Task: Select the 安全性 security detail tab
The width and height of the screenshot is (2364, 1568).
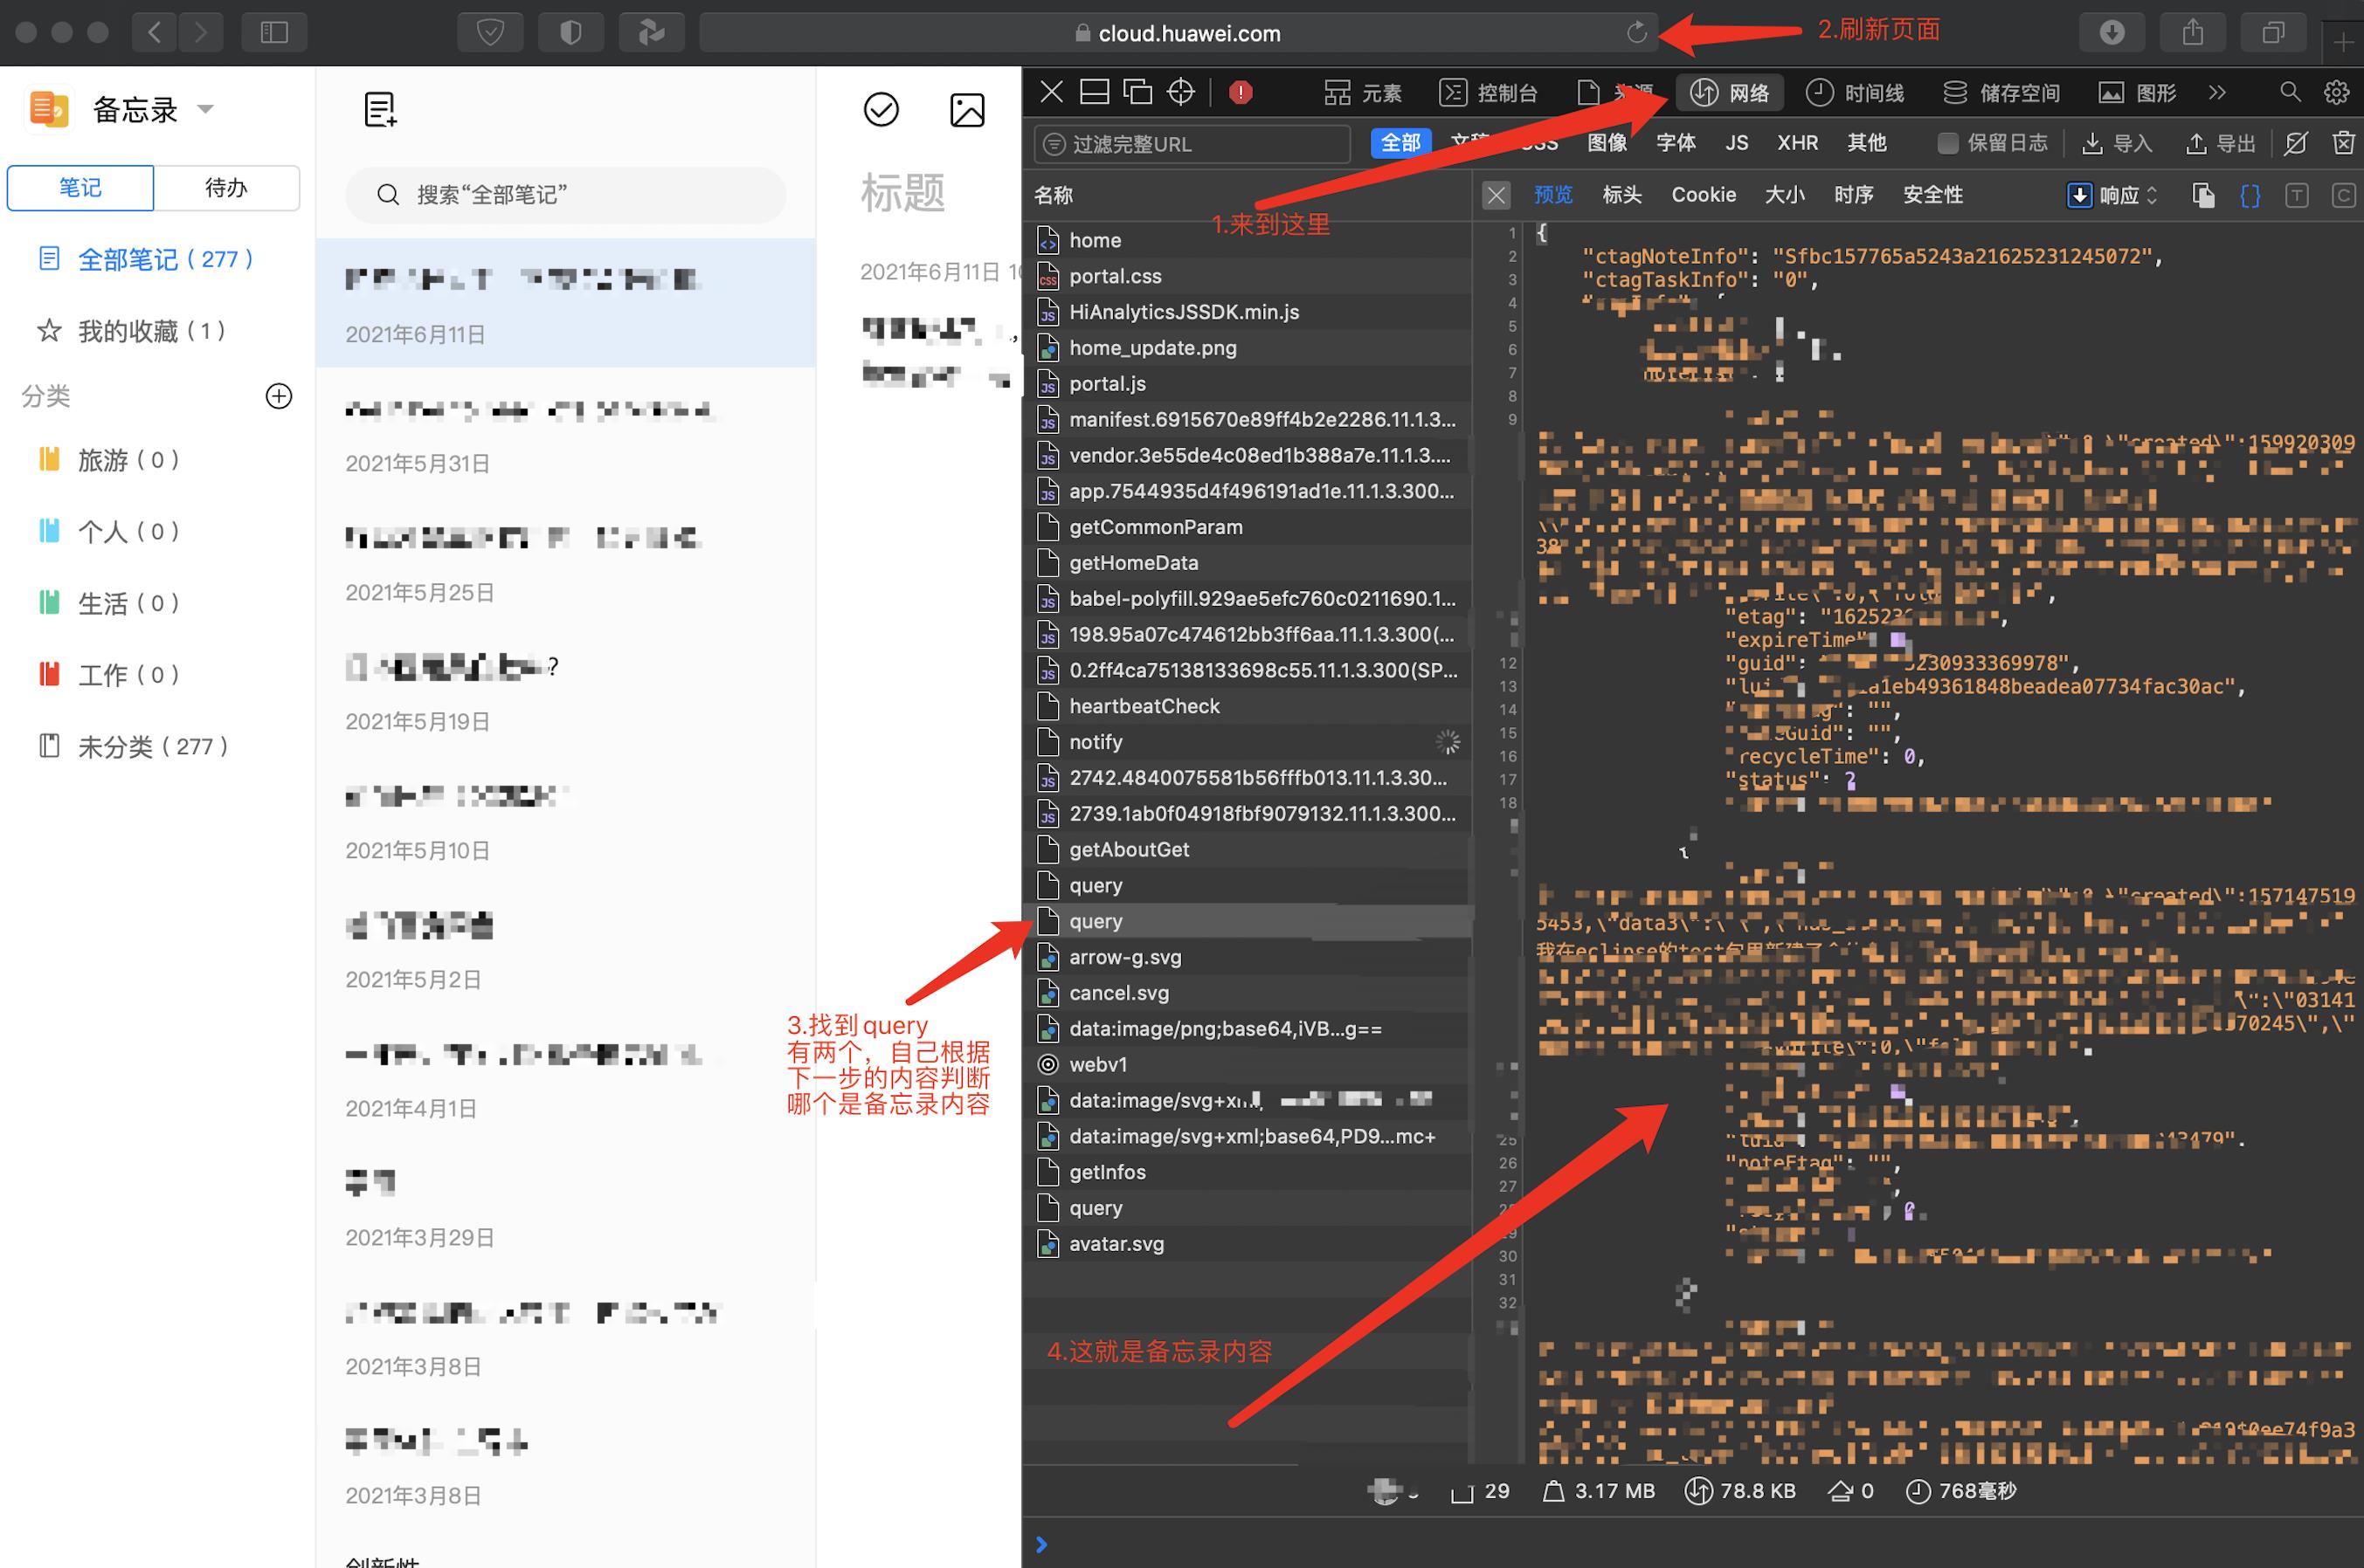Action: click(1932, 195)
